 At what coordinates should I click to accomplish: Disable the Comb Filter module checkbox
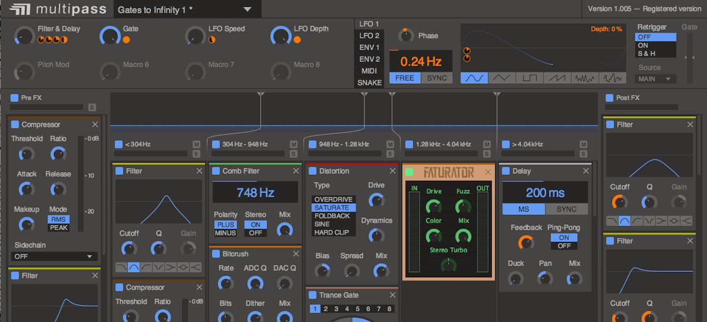coord(216,171)
